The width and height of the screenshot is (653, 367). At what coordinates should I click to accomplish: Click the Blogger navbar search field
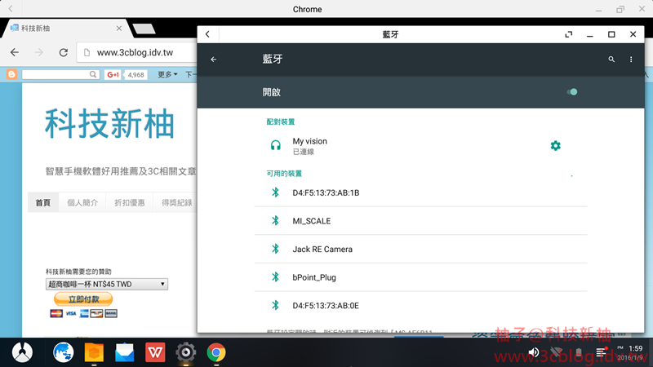tap(60, 74)
